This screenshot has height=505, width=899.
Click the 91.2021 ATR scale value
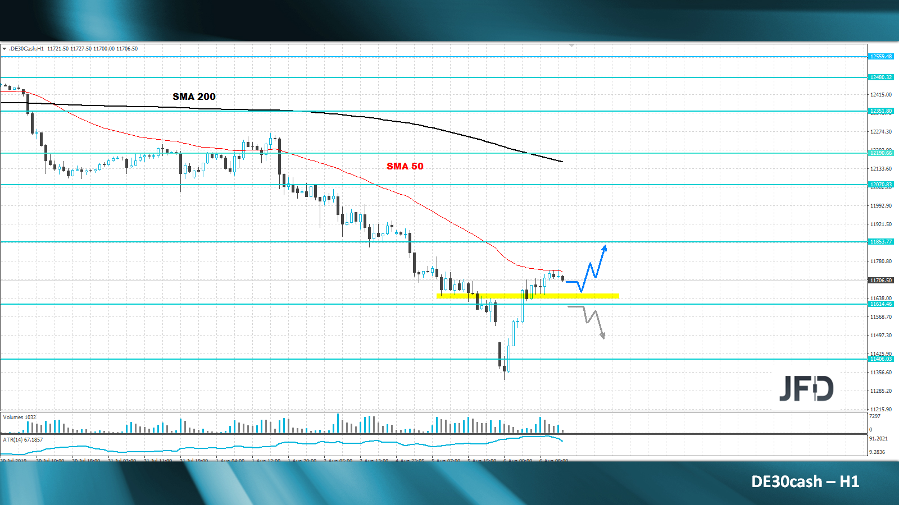pos(879,439)
